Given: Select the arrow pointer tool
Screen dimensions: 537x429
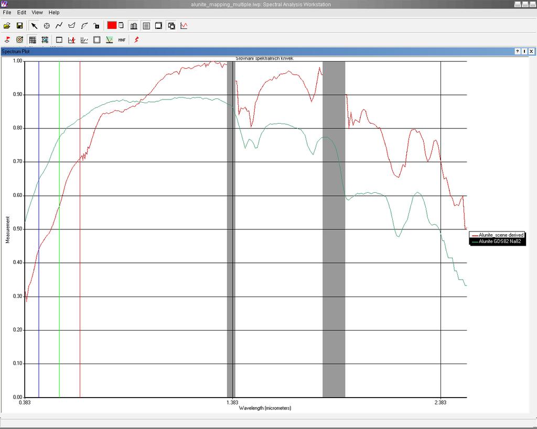Looking at the screenshot, I should tap(34, 26).
